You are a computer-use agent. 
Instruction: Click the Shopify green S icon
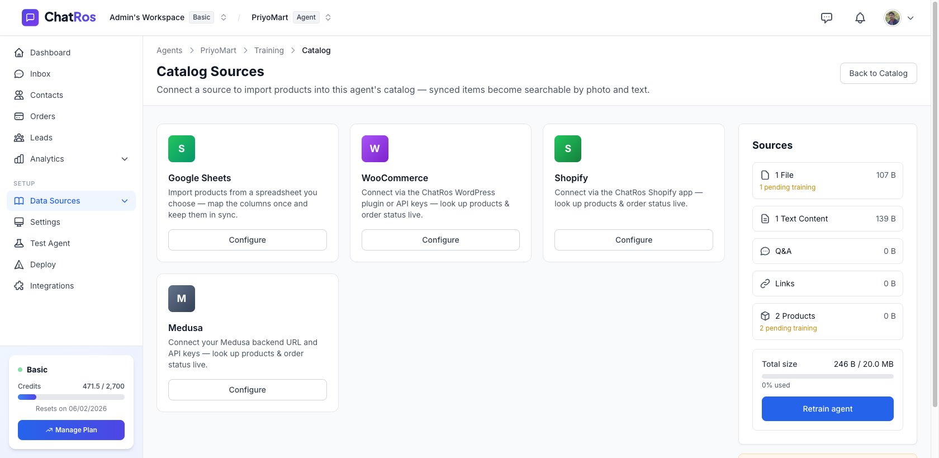tap(568, 149)
